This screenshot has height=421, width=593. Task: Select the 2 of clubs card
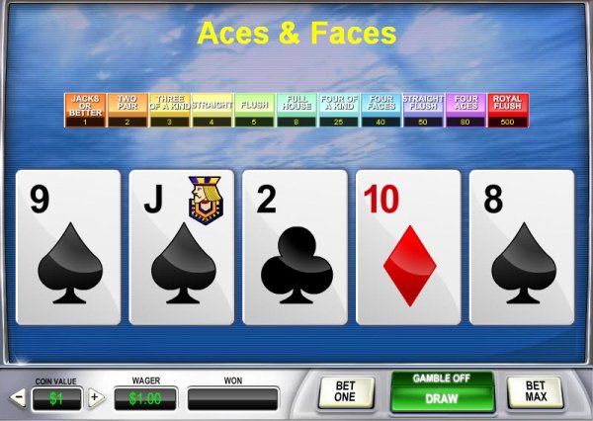pos(295,247)
